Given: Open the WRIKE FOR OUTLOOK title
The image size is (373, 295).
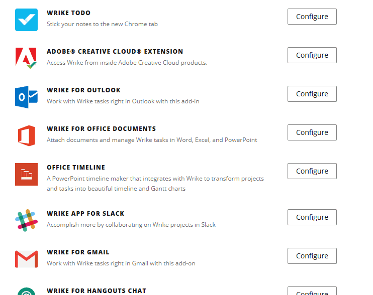Looking at the screenshot, I should pyautogui.click(x=83, y=90).
